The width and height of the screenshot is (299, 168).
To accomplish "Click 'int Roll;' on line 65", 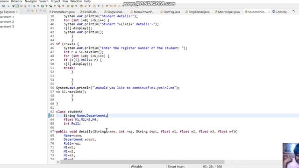I will [x=72, y=124].
